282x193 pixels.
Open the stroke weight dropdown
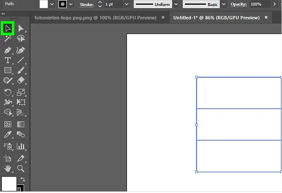pyautogui.click(x=127, y=4)
